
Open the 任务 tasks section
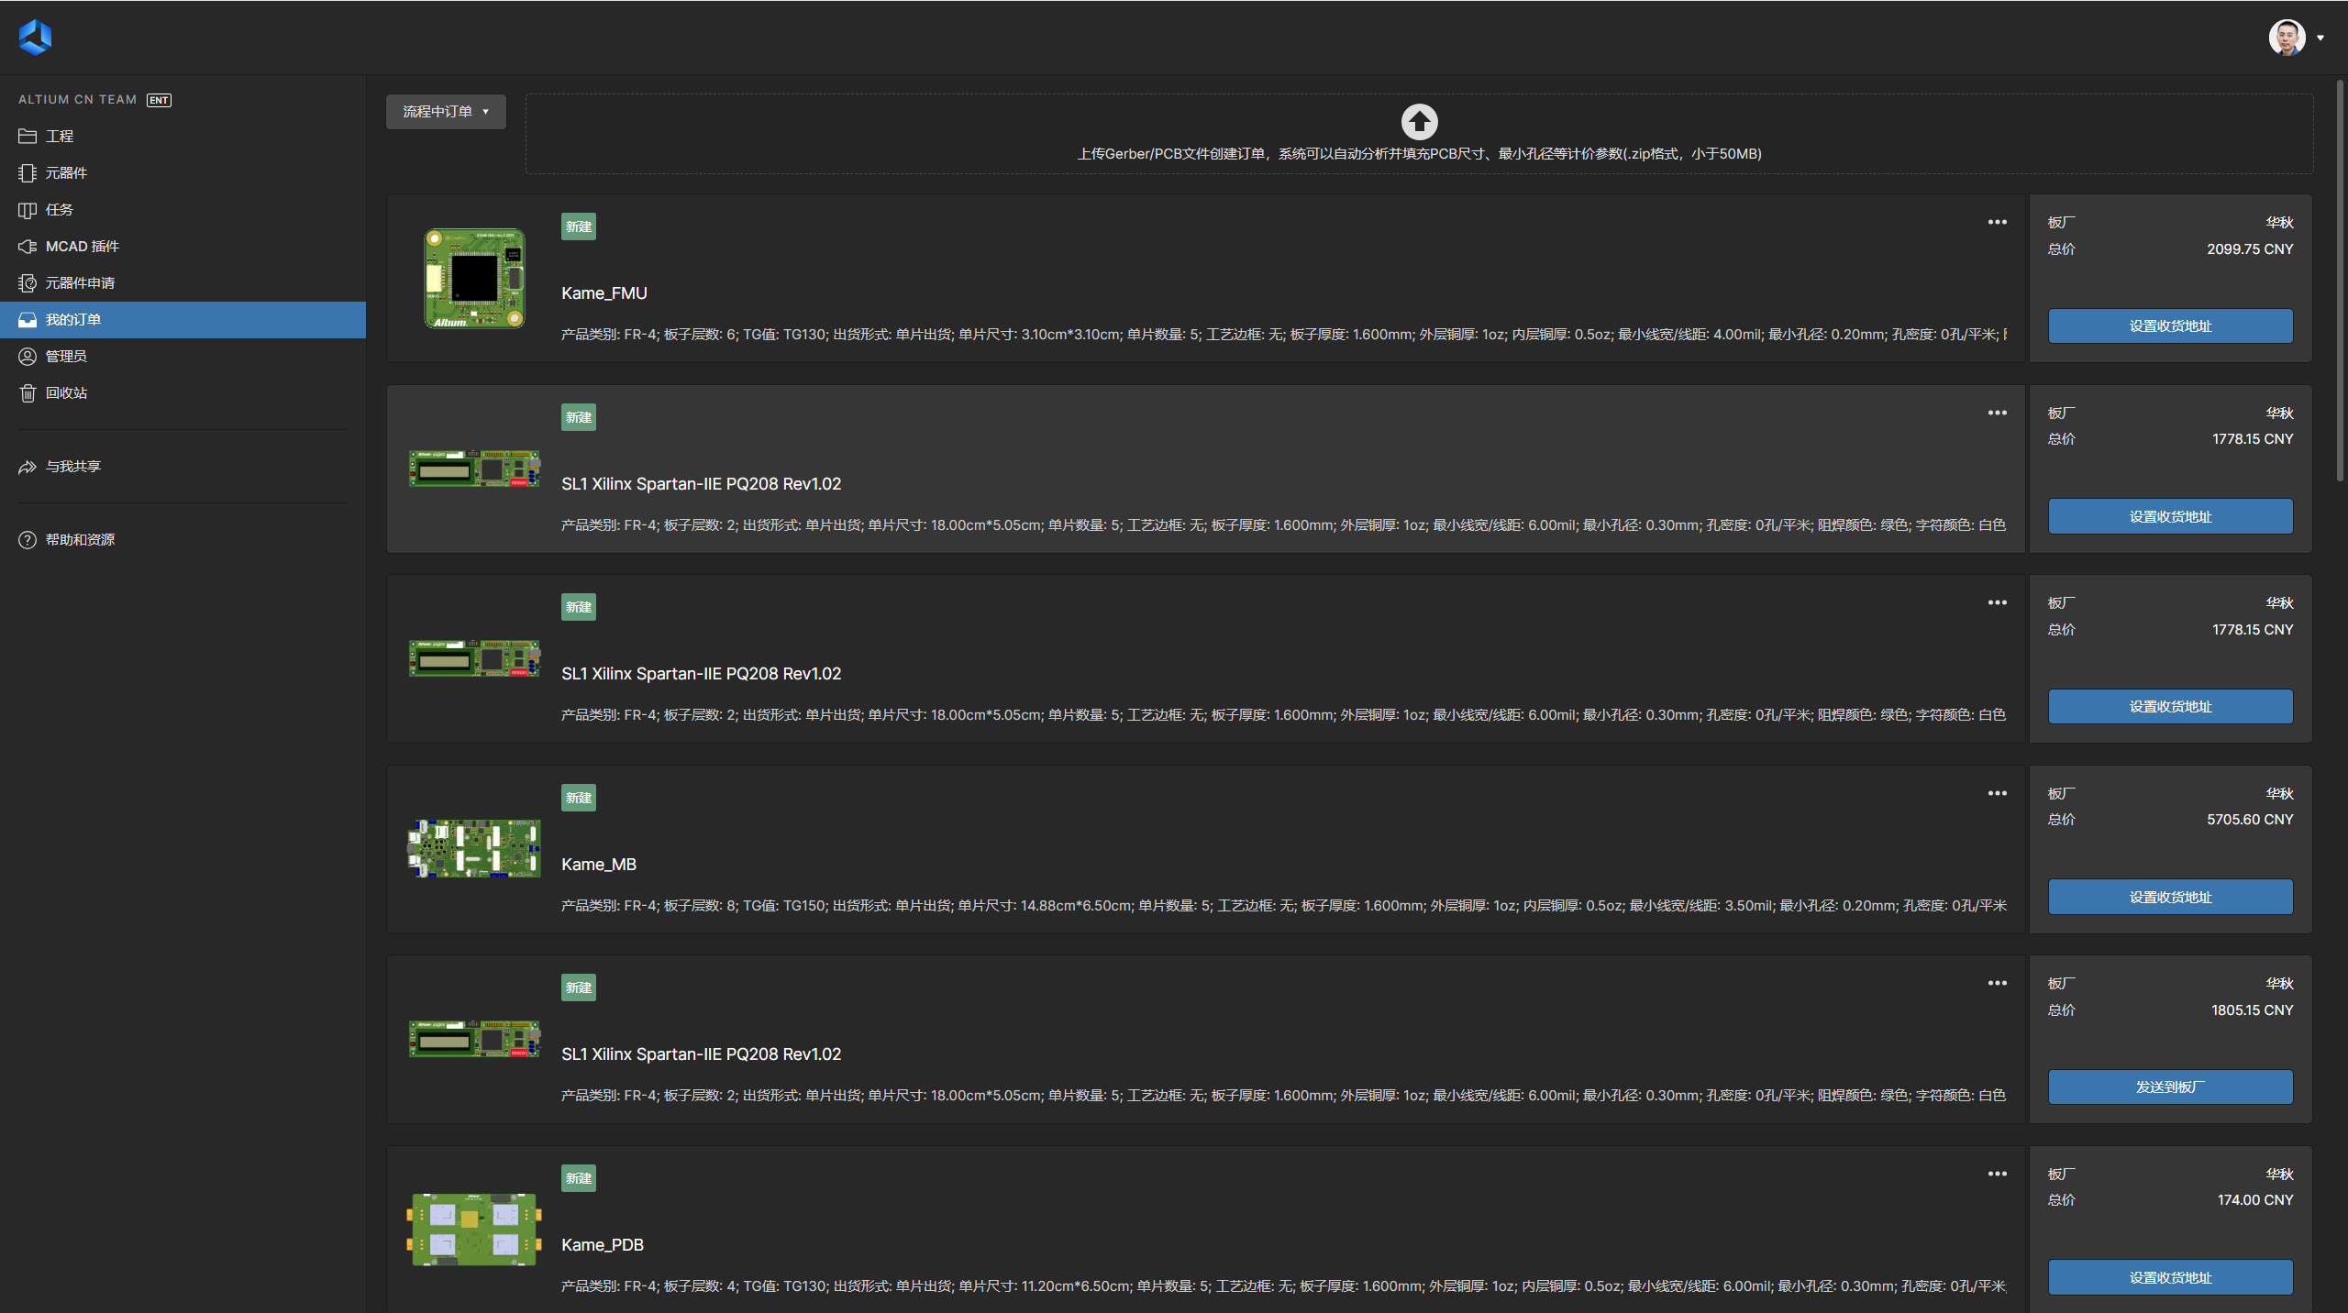(x=59, y=209)
